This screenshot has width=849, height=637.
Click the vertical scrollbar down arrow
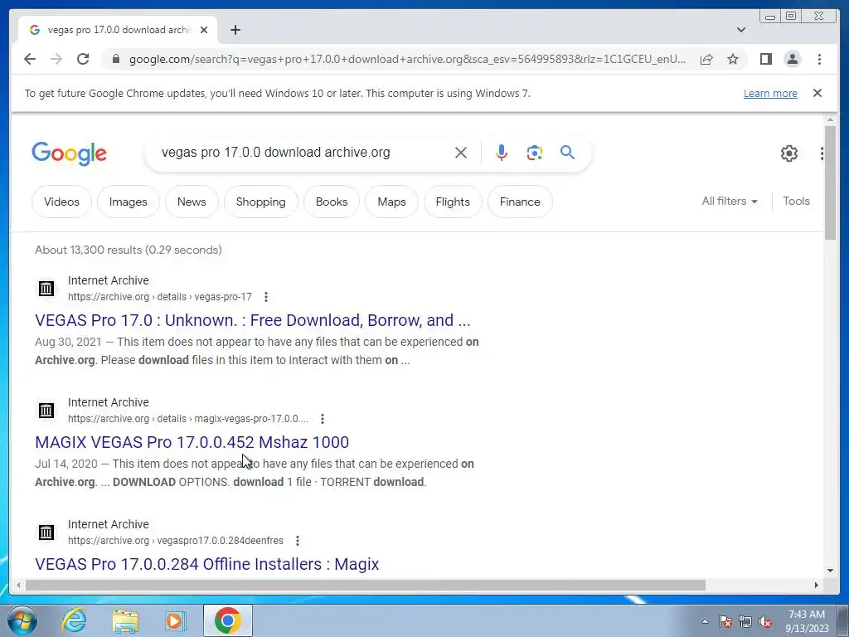pyautogui.click(x=830, y=571)
